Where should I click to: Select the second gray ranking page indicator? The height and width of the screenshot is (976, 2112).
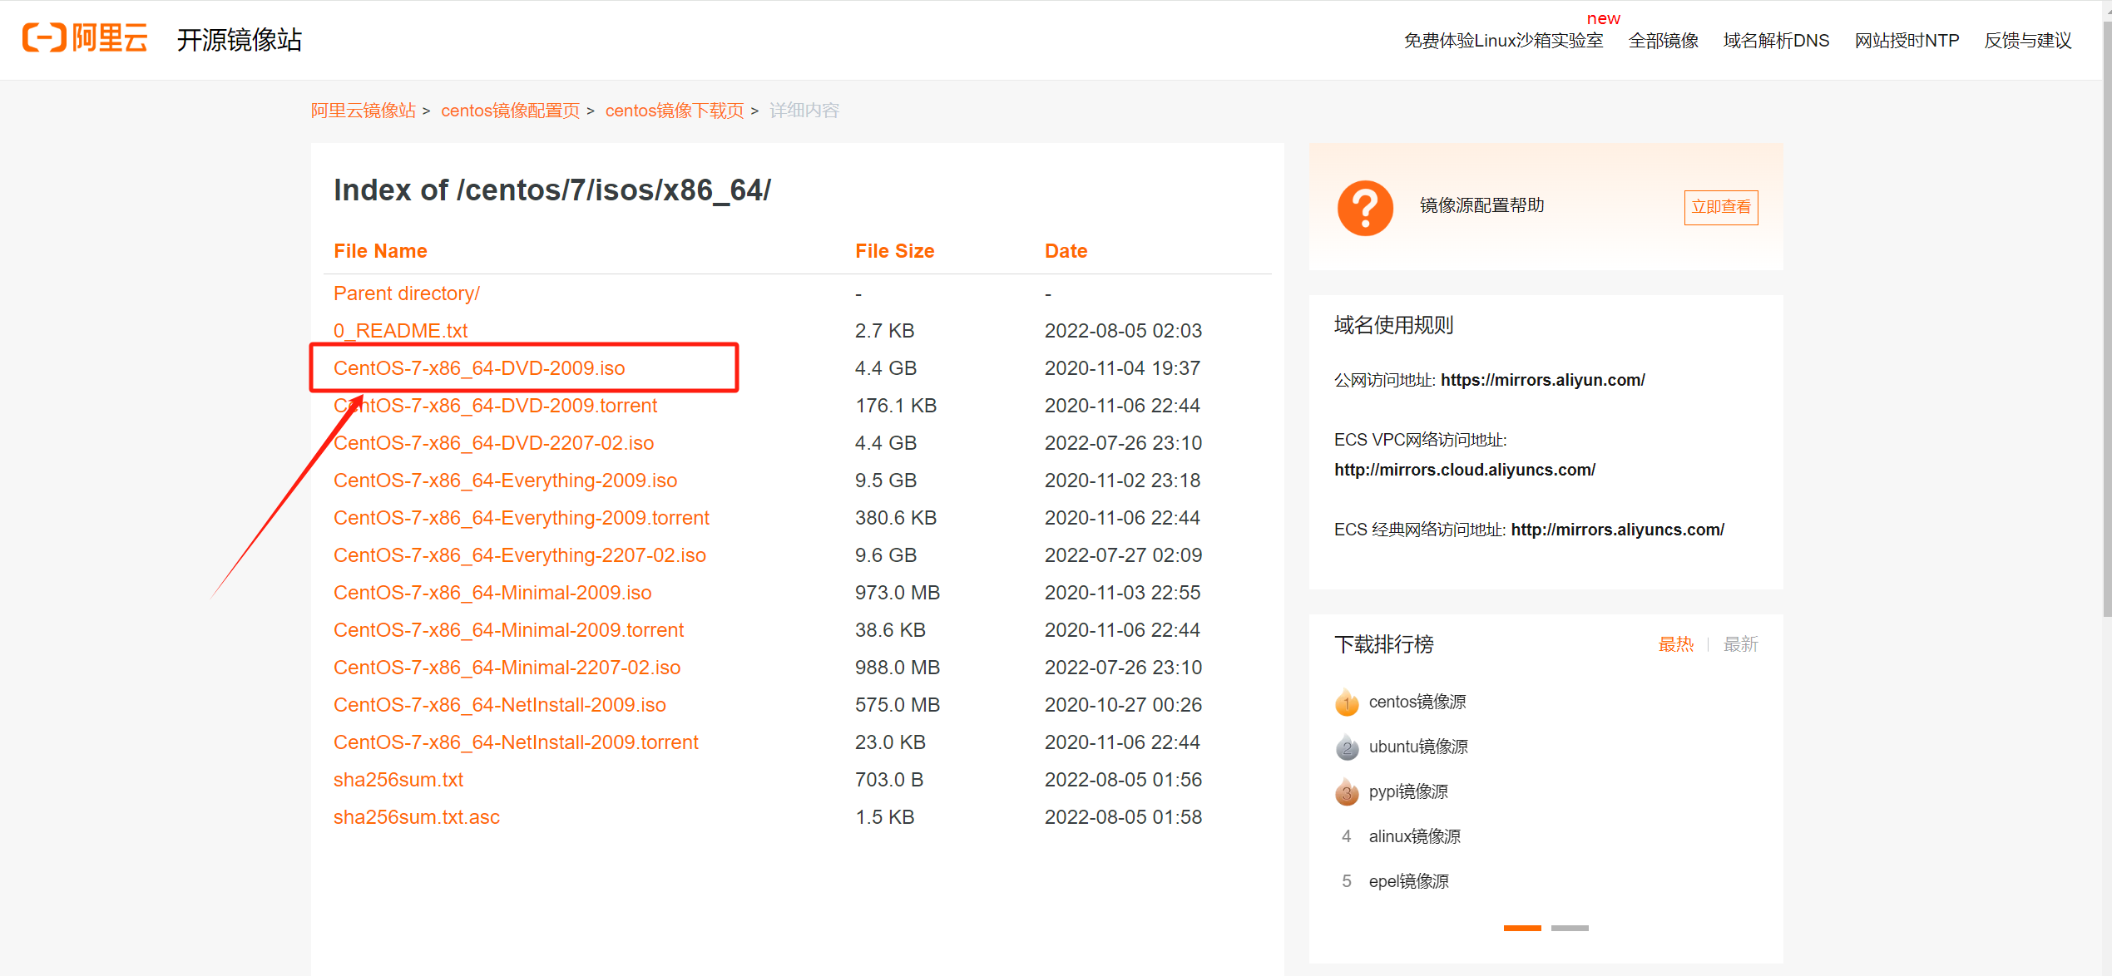(x=1570, y=928)
